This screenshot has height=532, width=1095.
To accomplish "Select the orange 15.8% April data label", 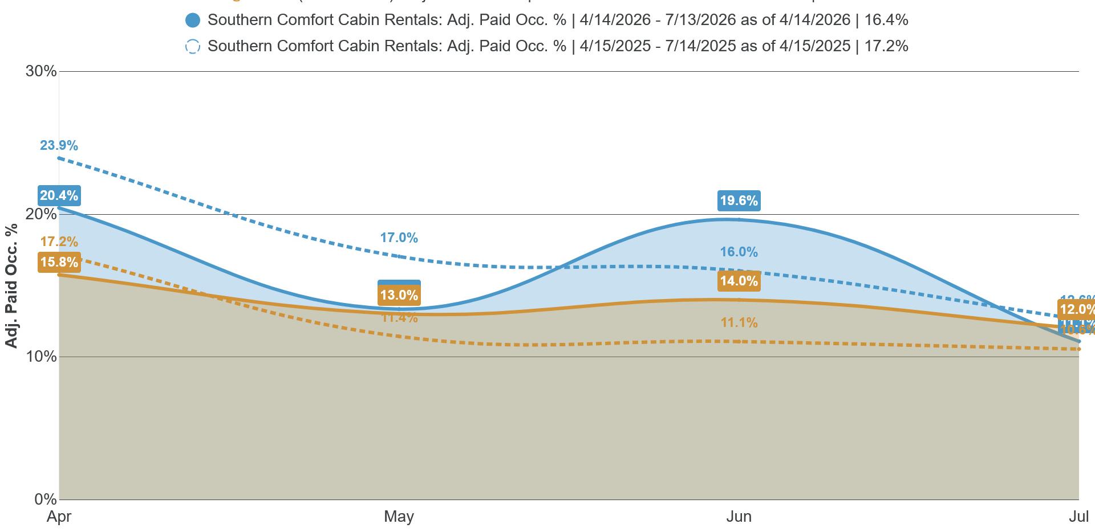I will point(59,262).
